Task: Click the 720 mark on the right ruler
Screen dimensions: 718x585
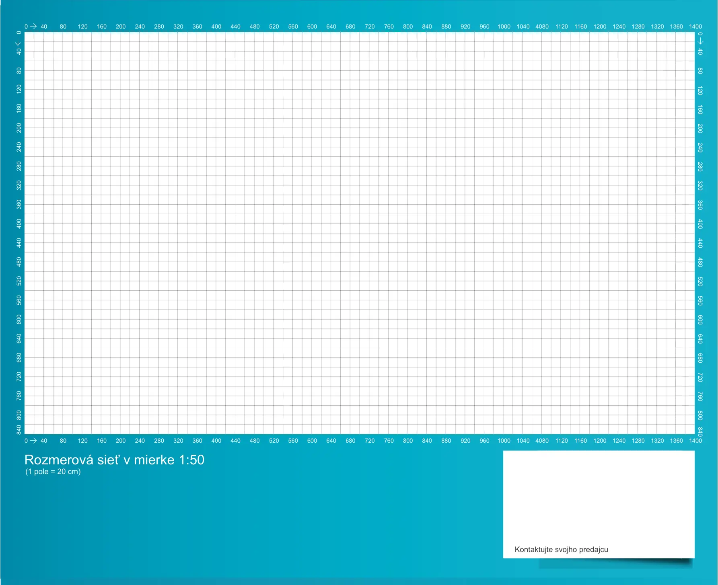Action: [700, 377]
